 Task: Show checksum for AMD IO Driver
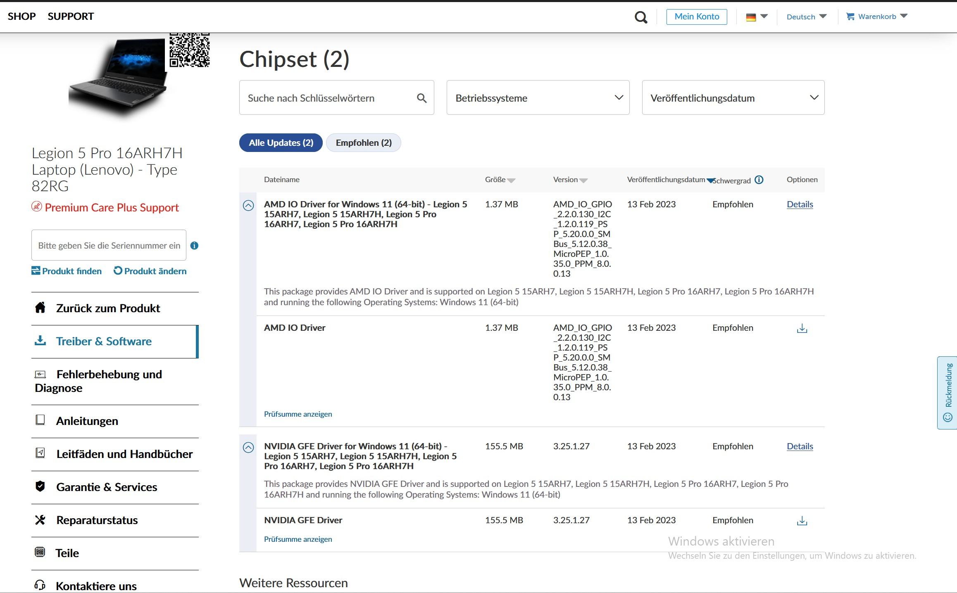[x=298, y=414]
